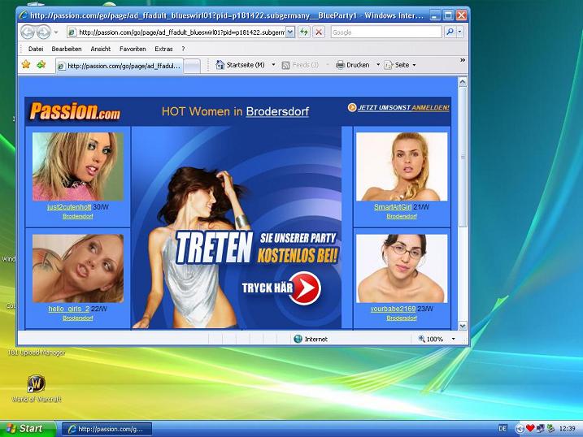This screenshot has height=437, width=583.
Task: Go forward with the Forward arrow button
Action: (x=43, y=32)
